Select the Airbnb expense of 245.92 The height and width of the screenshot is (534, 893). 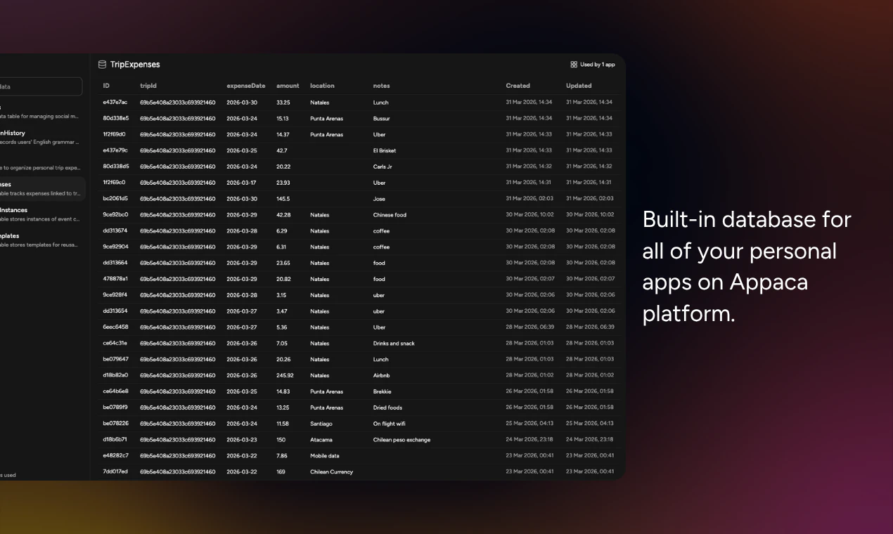[x=352, y=375]
